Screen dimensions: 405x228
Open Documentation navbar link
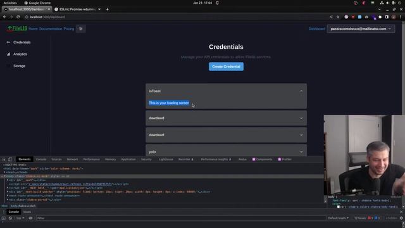tap(51, 28)
